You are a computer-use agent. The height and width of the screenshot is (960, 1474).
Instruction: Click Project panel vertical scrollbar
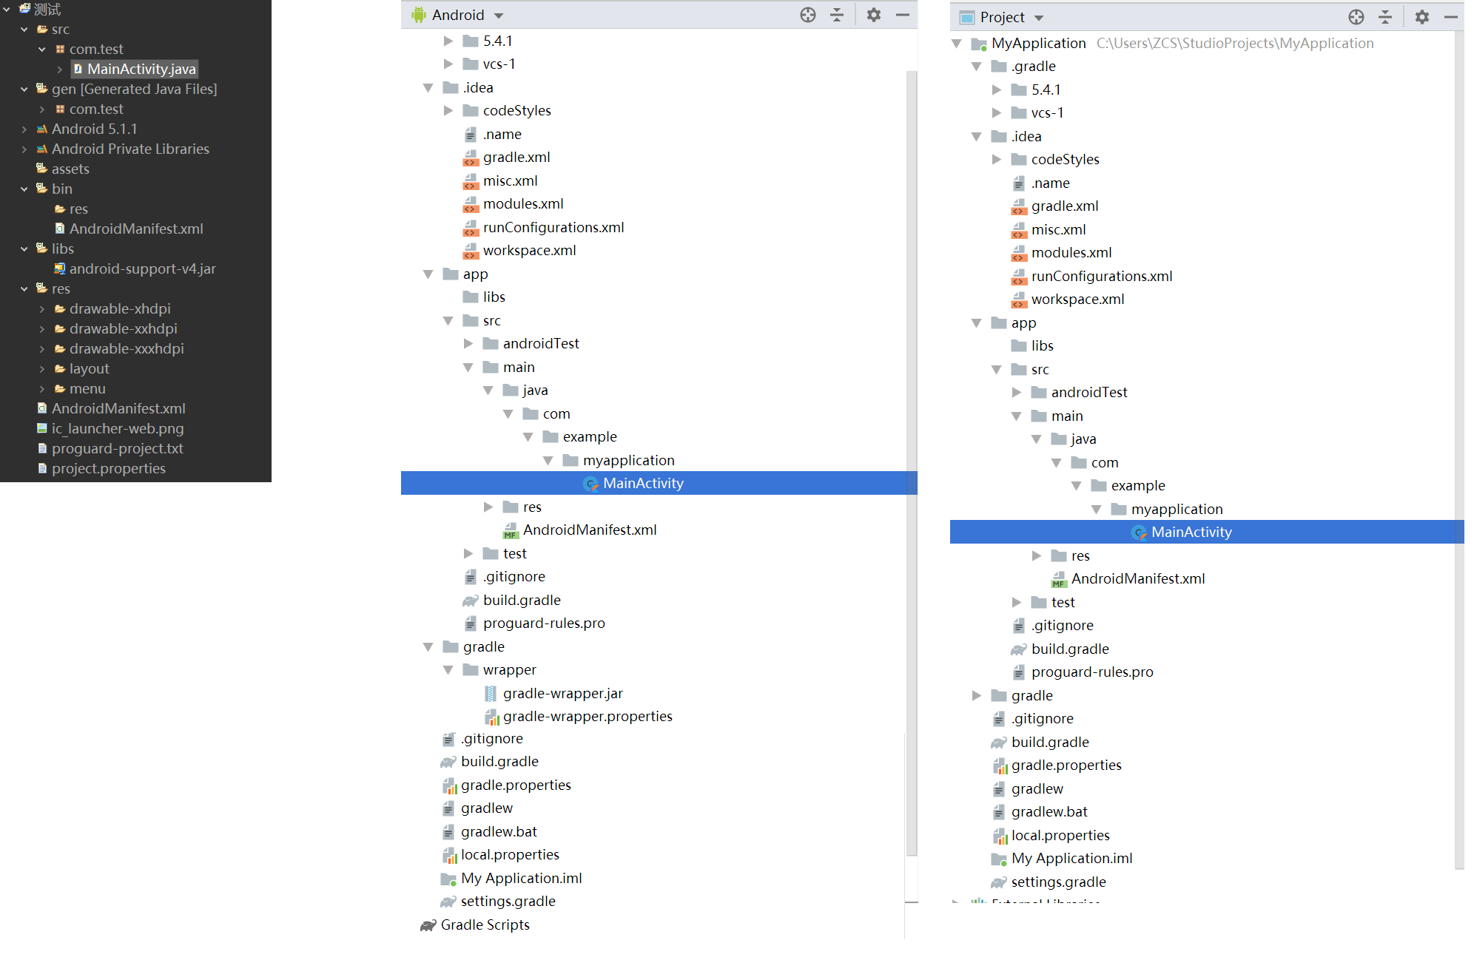point(1459,451)
